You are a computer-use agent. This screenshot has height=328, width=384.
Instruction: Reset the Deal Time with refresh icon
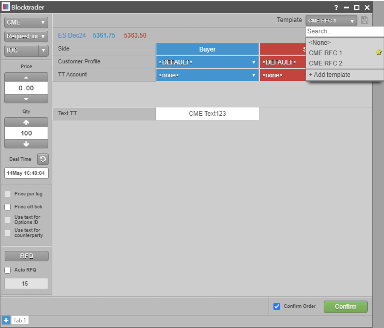[x=43, y=159]
